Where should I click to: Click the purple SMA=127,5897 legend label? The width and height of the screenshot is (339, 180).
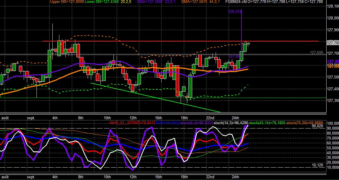[x=150, y=2]
